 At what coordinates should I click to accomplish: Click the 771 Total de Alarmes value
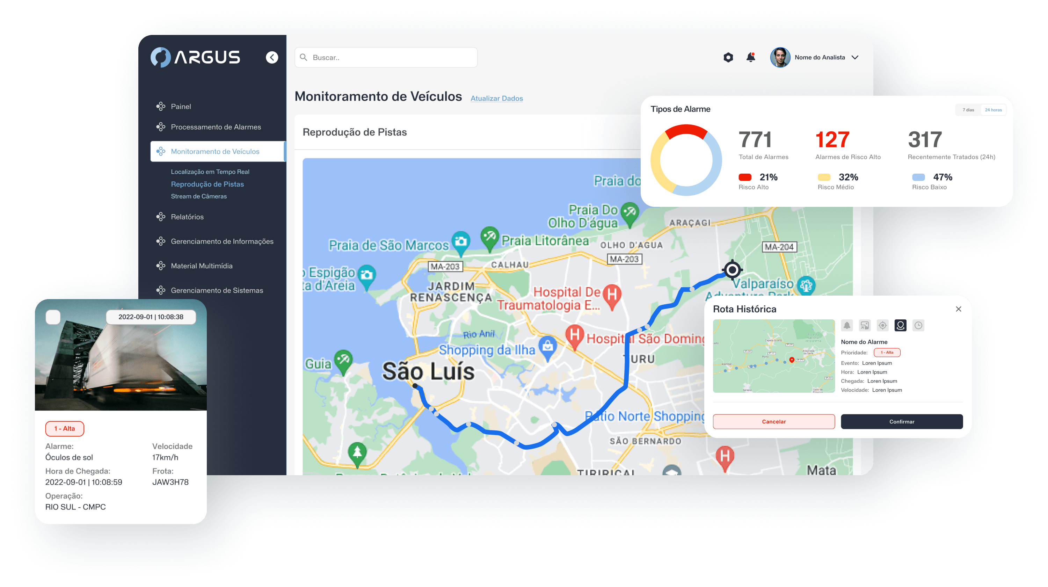tap(755, 139)
